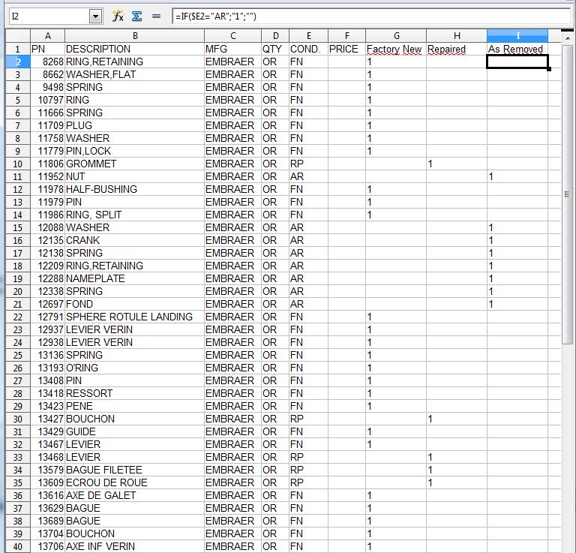
Task: Click the RP condition cell in row 10
Action: pos(308,164)
